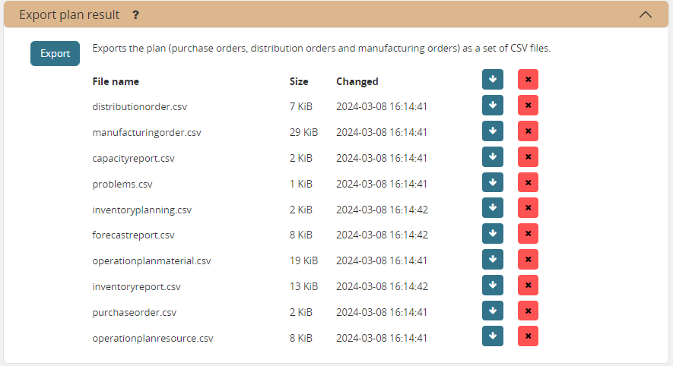Delete manufacturingorder.csv with red button

528,131
